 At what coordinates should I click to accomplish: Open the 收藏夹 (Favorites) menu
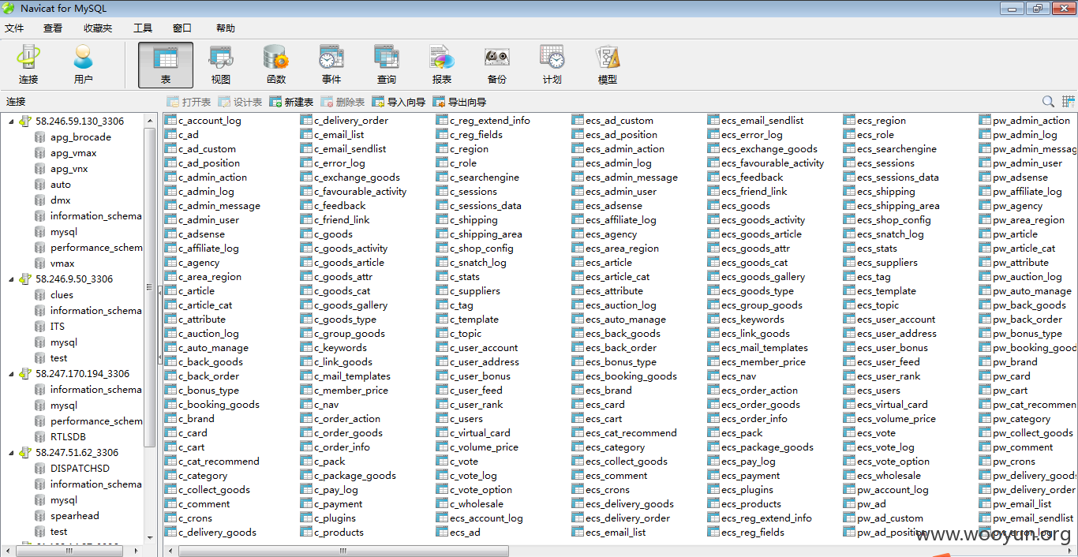point(98,28)
